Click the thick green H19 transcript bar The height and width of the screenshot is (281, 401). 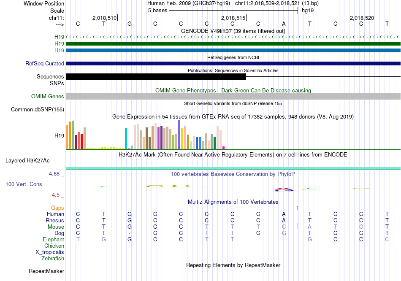(233, 44)
